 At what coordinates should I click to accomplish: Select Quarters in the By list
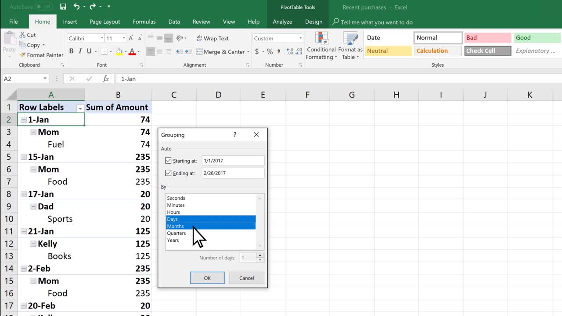(210, 233)
